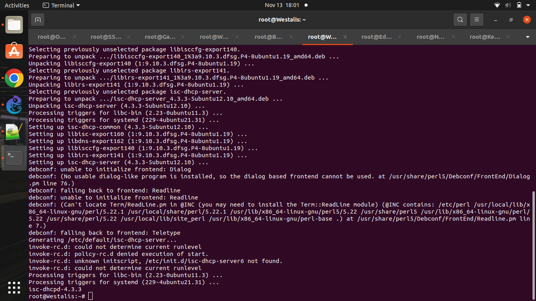Screen dimensions: 536x301
Task: Close the root@Ed... tab
Action: 400,37
